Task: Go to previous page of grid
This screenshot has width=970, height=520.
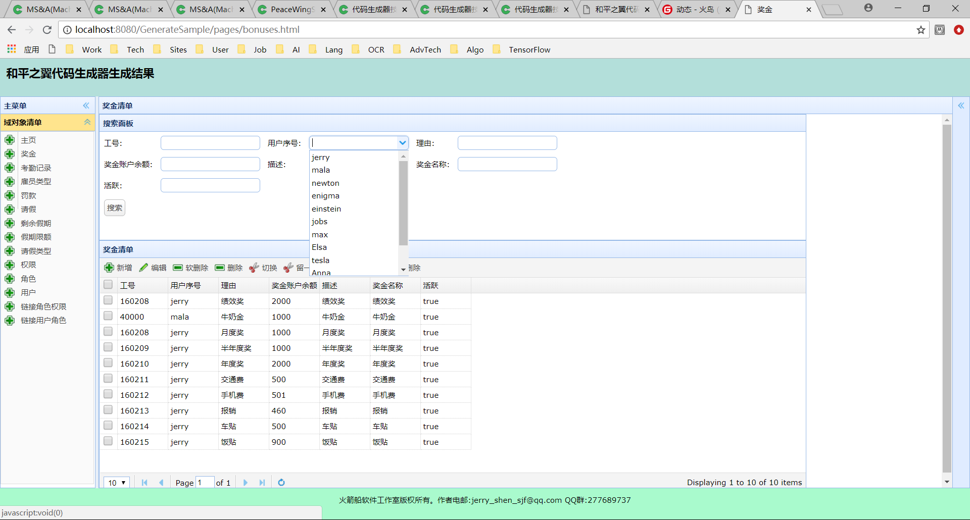Action: coord(161,483)
